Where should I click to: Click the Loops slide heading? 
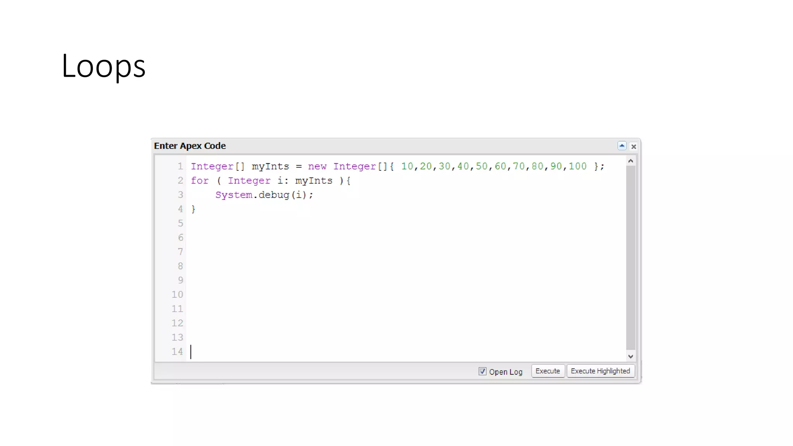pos(103,66)
